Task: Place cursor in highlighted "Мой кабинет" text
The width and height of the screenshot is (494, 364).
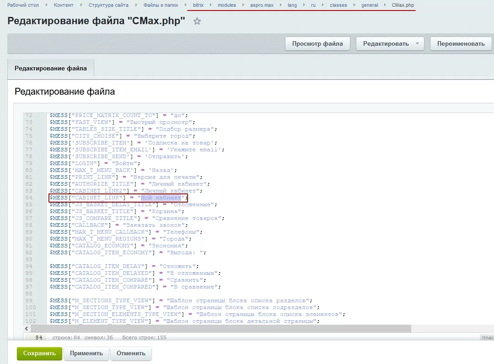Action: coord(161,198)
